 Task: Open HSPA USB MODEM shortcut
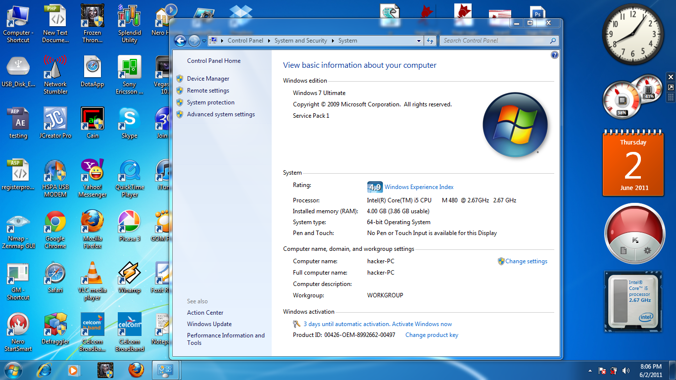click(x=55, y=178)
